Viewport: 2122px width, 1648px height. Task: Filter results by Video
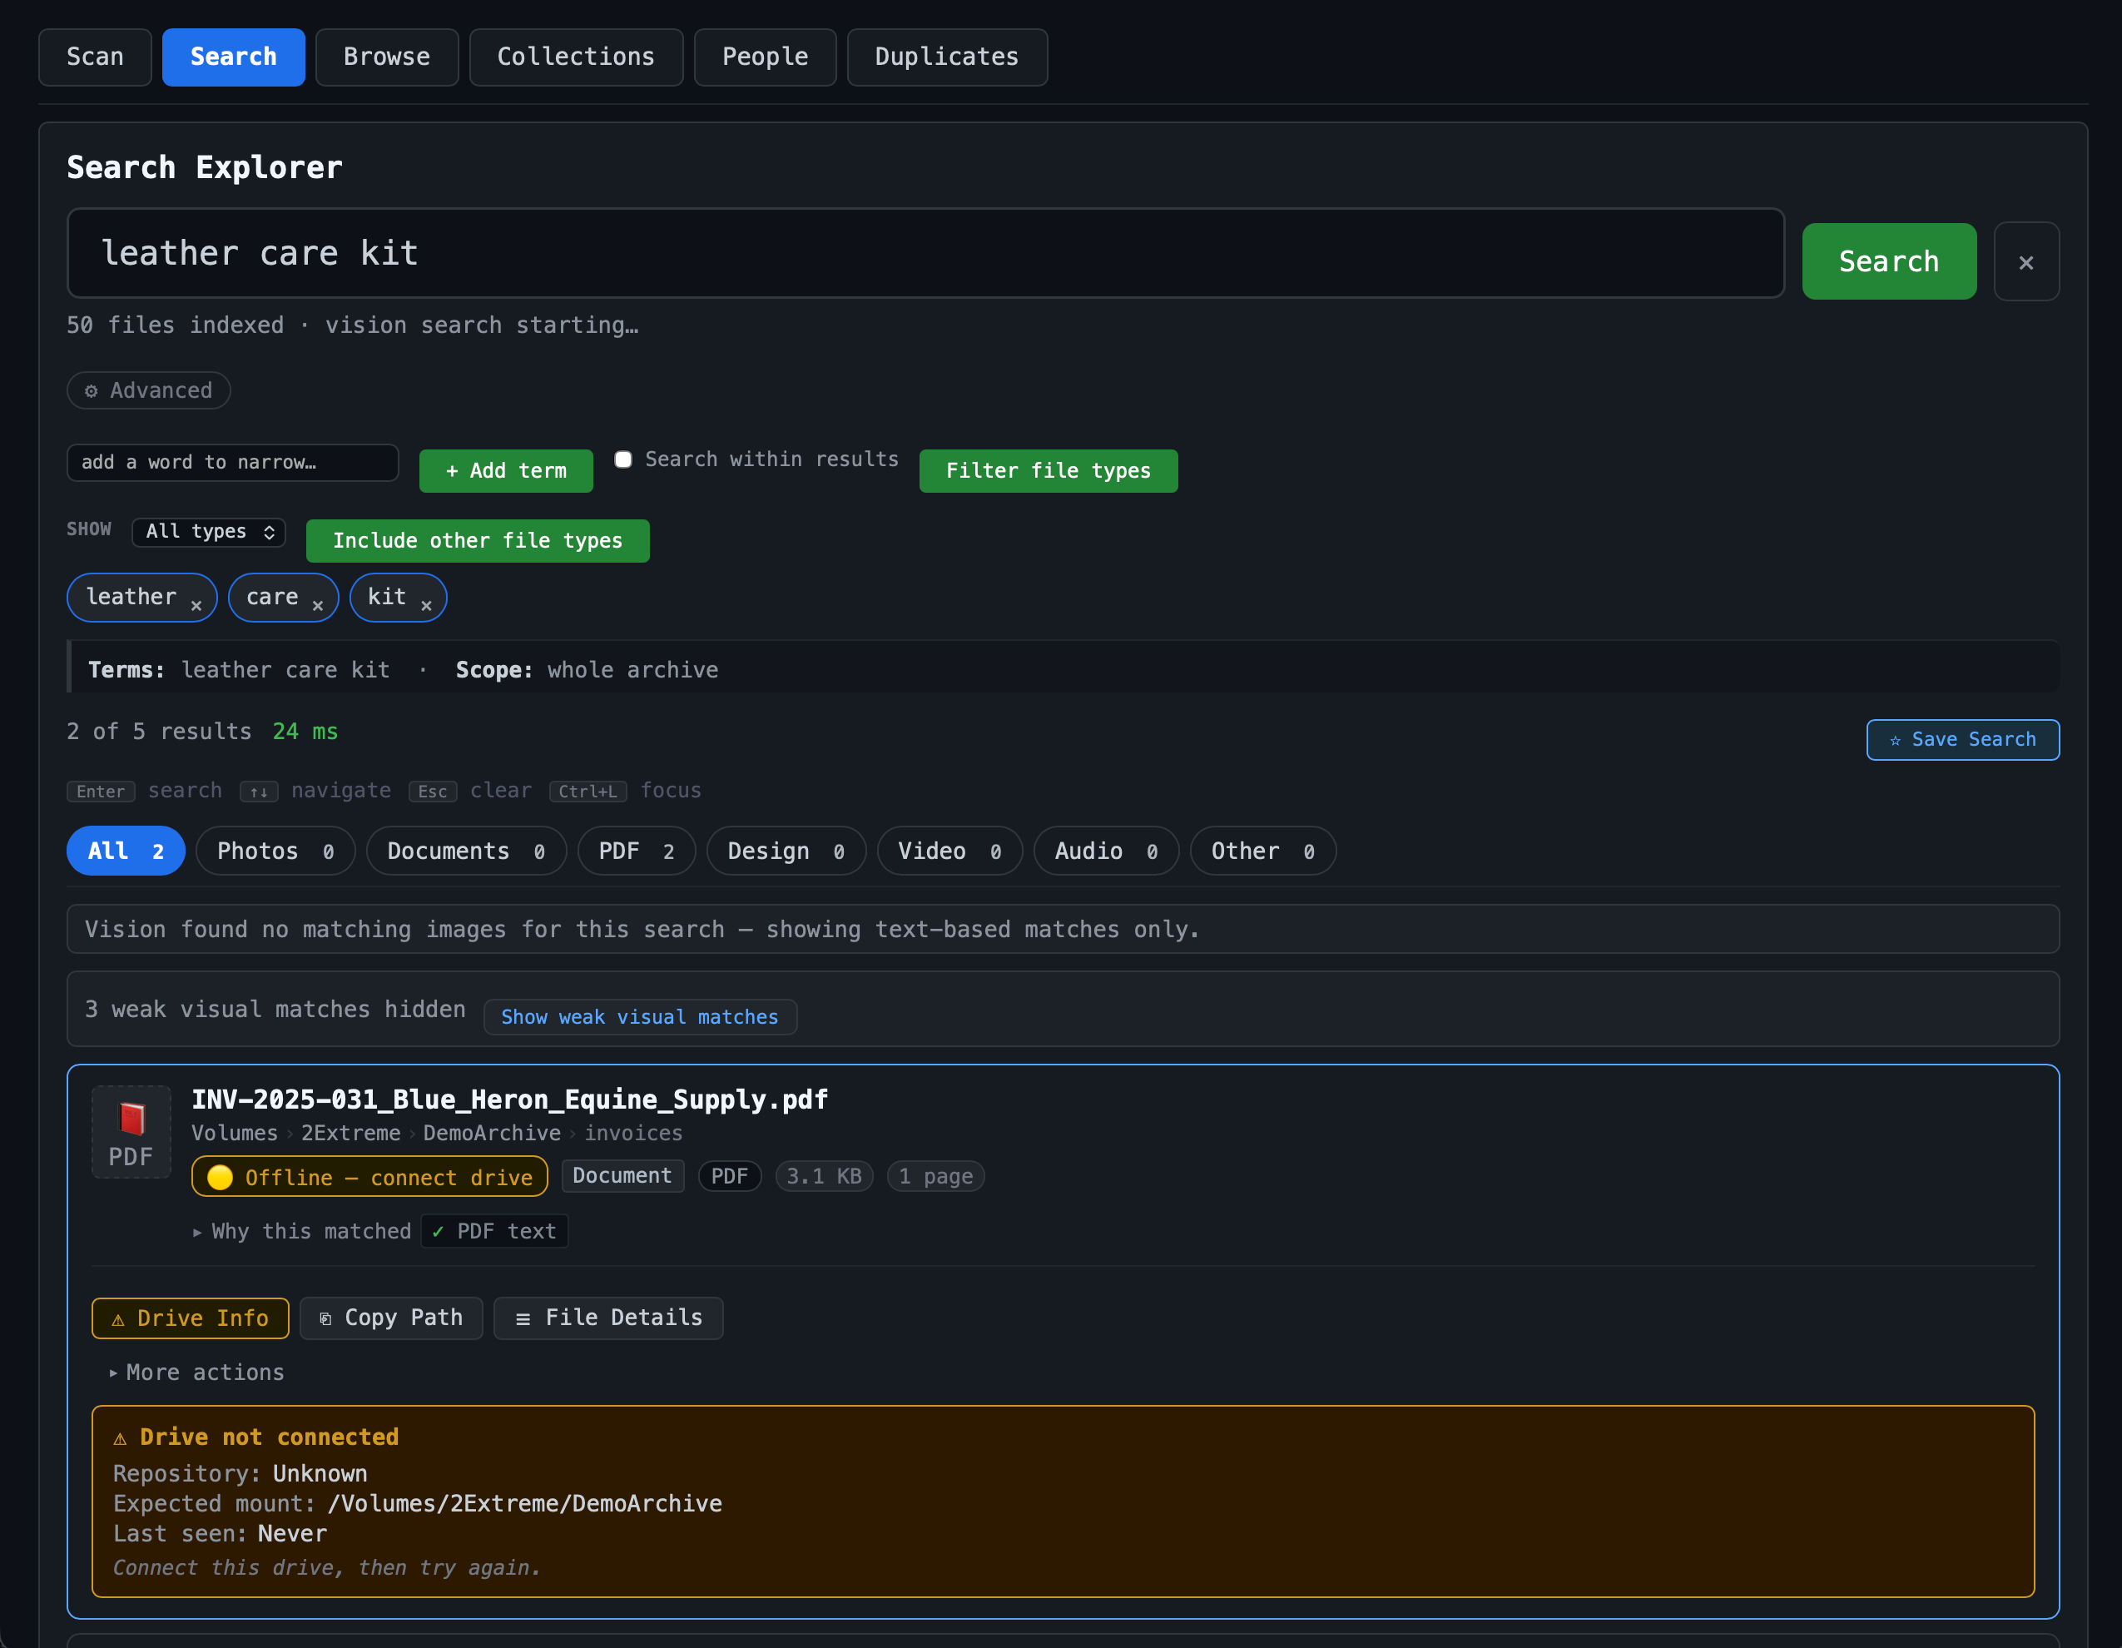click(x=950, y=851)
